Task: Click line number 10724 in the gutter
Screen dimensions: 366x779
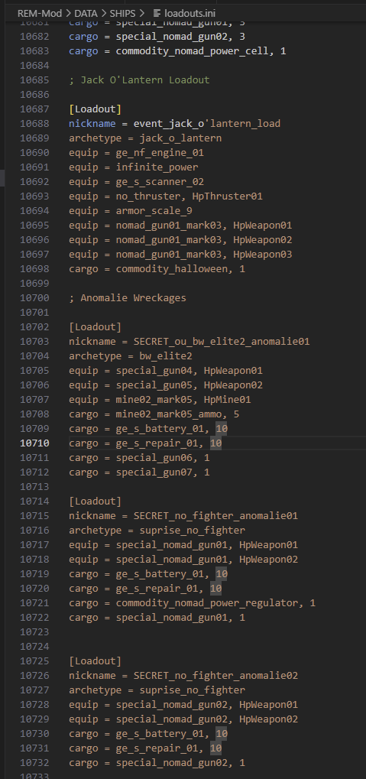Action: (34, 647)
